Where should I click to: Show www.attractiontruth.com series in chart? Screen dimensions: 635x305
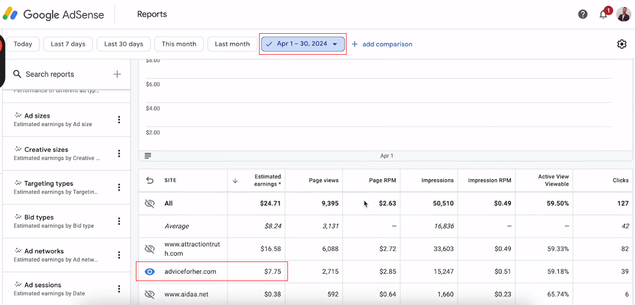(150, 249)
